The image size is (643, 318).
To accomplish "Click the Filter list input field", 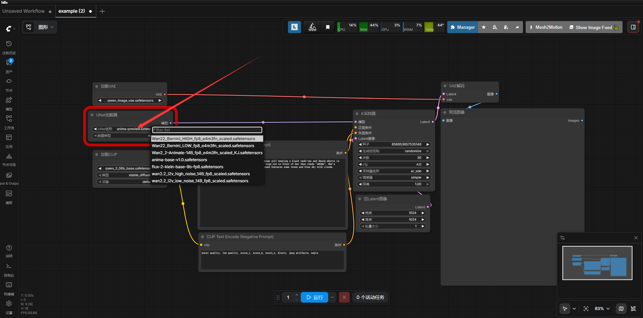I will point(207,130).
